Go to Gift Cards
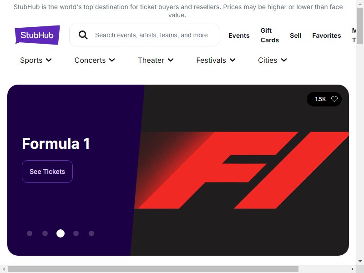 [x=269, y=35]
